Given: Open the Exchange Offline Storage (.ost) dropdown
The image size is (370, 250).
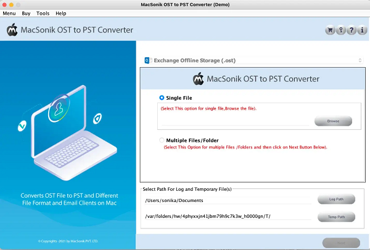Looking at the screenshot, I should coord(253,60).
